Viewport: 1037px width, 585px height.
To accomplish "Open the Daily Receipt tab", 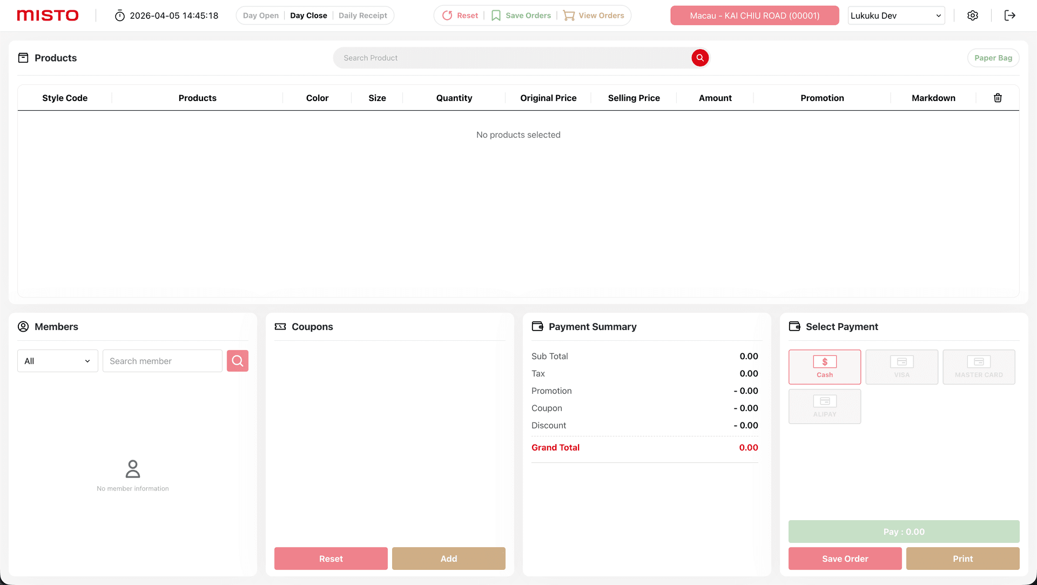I will [x=362, y=15].
